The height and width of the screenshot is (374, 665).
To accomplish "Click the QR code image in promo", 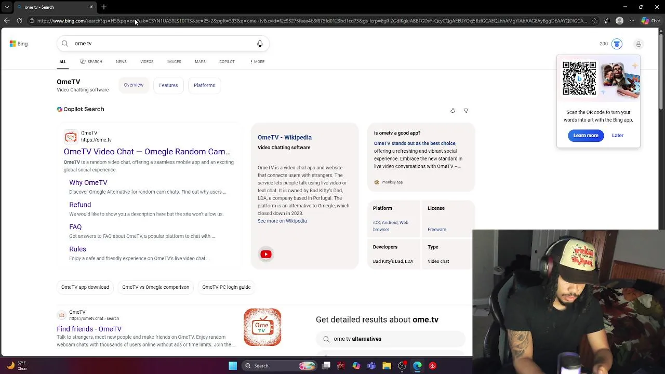I will (x=579, y=79).
